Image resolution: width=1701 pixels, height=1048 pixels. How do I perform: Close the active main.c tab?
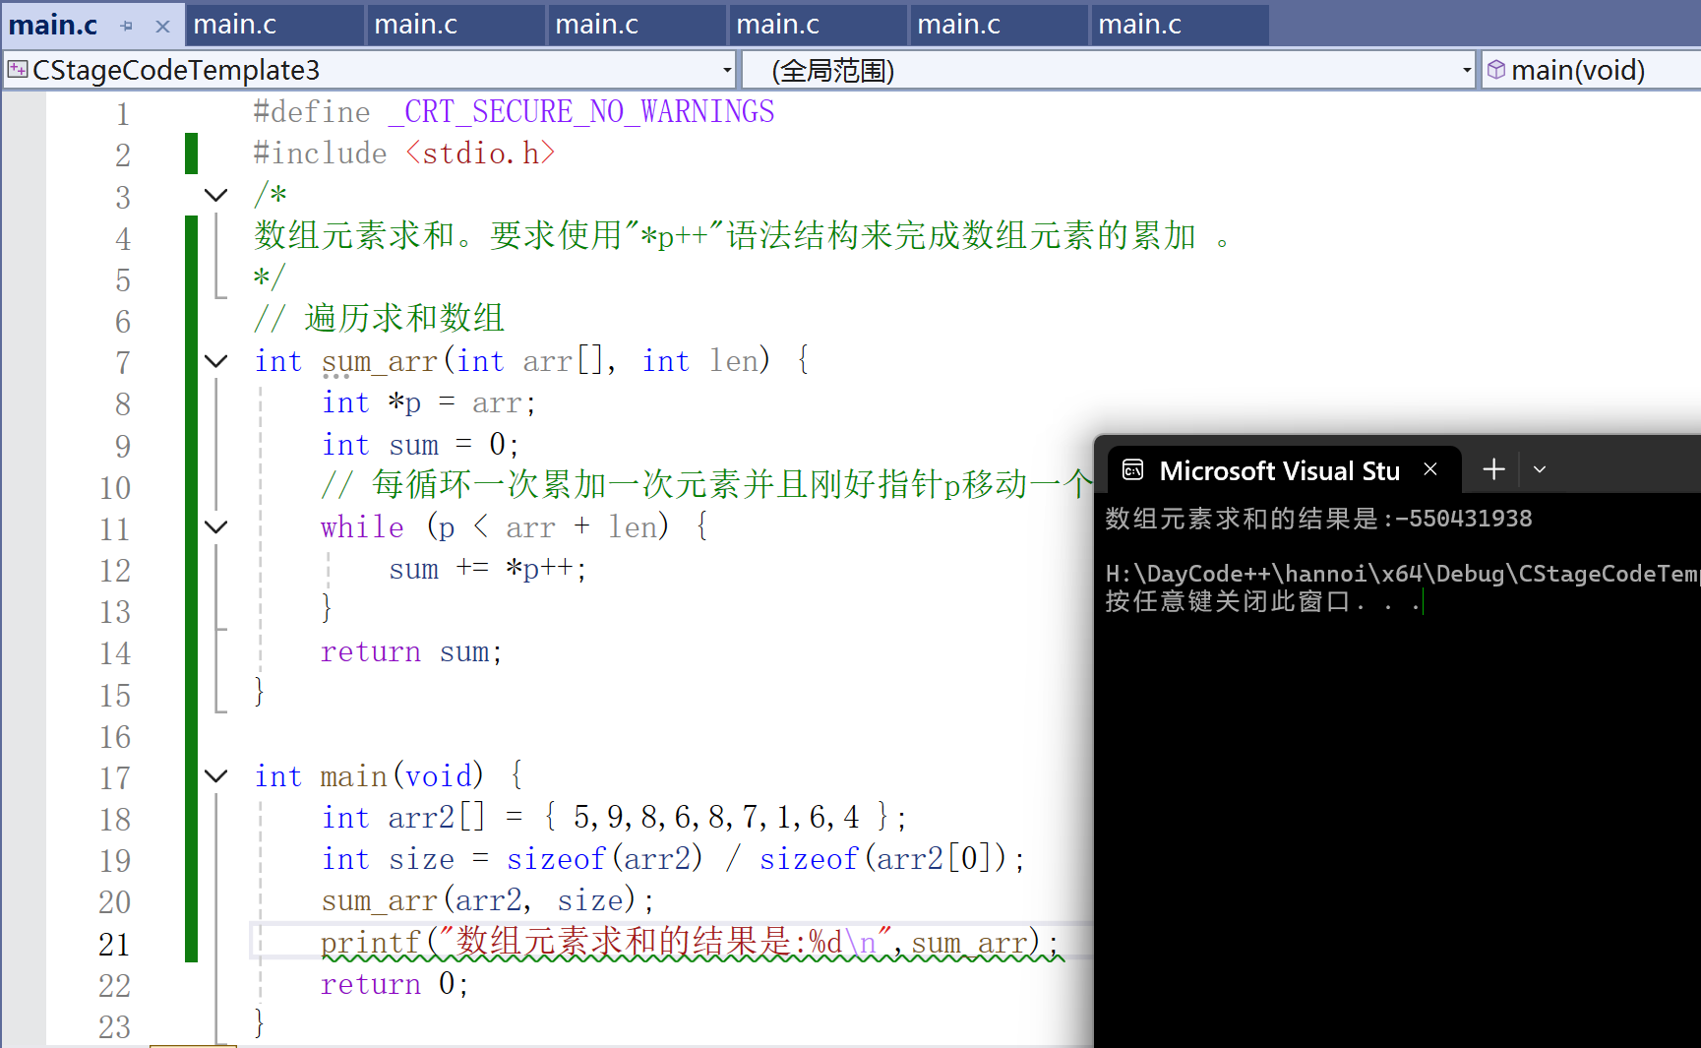(163, 27)
